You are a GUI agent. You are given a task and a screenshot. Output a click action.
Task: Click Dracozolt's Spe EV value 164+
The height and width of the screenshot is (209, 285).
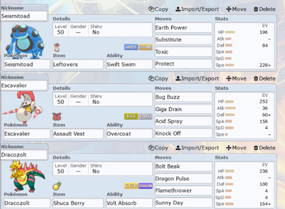pyautogui.click(x=265, y=204)
